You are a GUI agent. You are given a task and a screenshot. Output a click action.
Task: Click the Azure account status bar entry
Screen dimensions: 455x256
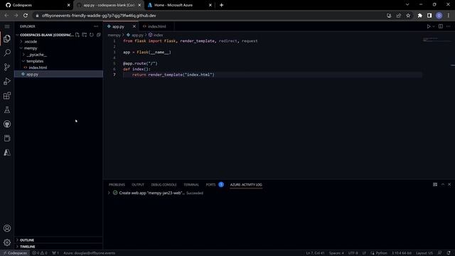90,253
